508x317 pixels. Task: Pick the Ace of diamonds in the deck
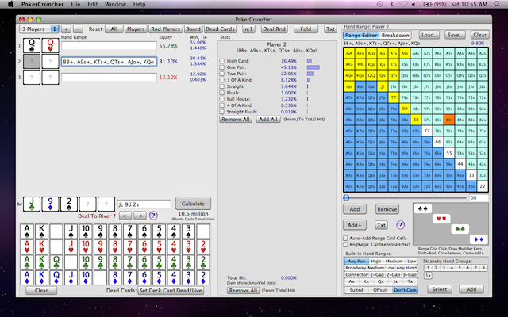pyautogui.click(x=27, y=277)
